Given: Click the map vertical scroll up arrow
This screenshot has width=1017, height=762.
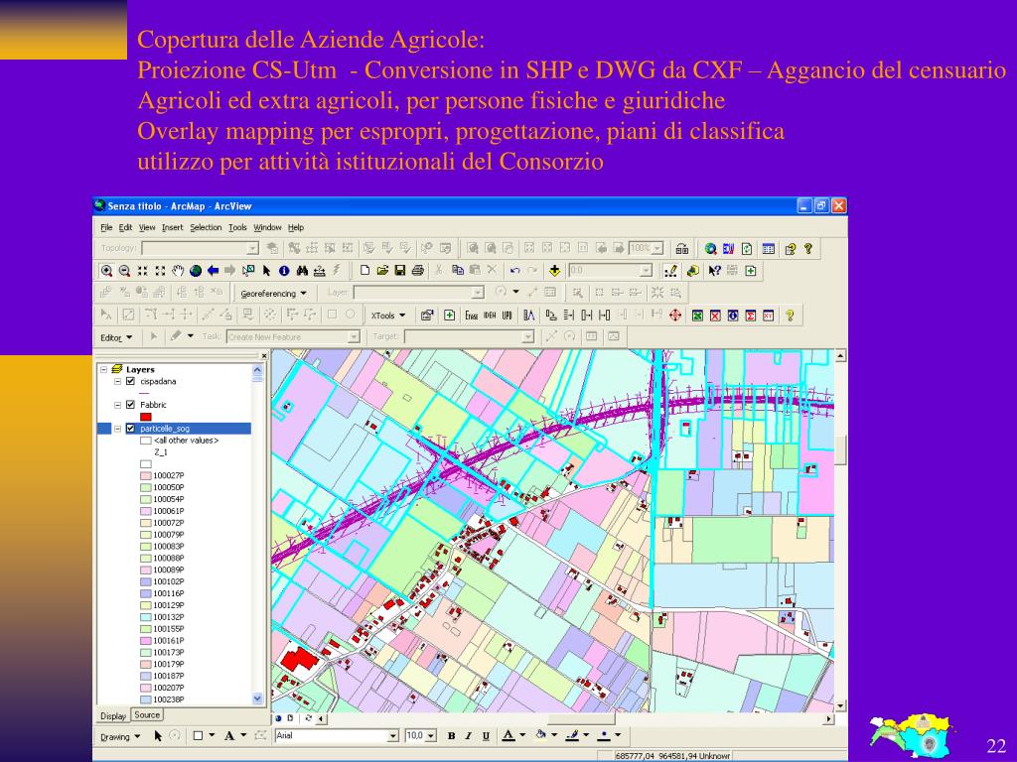Looking at the screenshot, I should [x=840, y=356].
